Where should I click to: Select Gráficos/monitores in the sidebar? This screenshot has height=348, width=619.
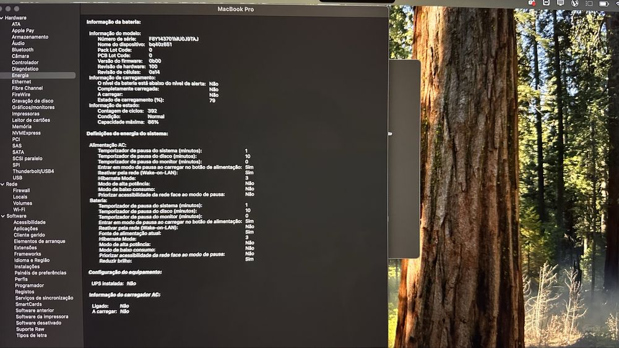coord(33,107)
